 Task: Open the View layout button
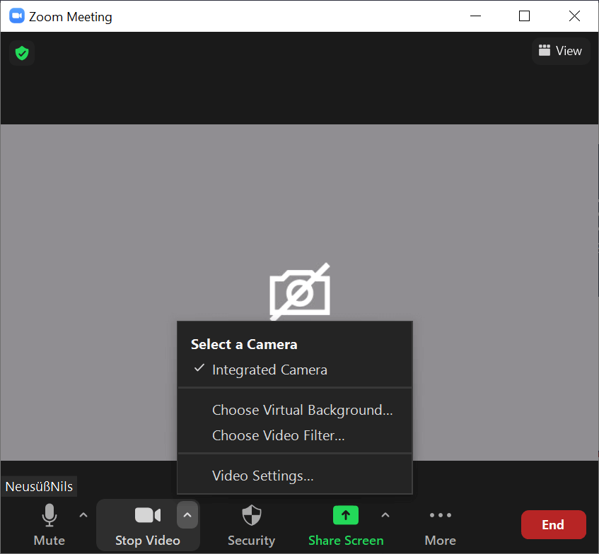click(560, 51)
